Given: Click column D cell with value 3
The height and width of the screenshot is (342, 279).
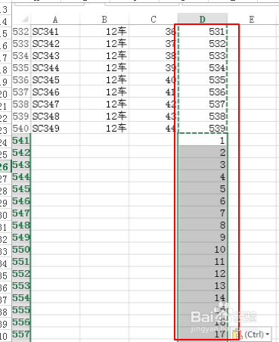Looking at the screenshot, I should pyautogui.click(x=203, y=164).
